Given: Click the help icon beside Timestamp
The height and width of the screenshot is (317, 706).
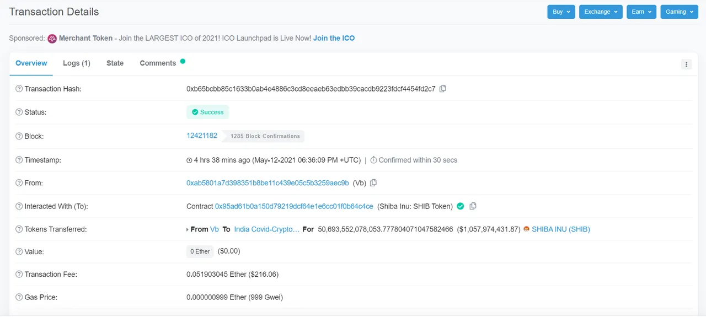Looking at the screenshot, I should 19,160.
